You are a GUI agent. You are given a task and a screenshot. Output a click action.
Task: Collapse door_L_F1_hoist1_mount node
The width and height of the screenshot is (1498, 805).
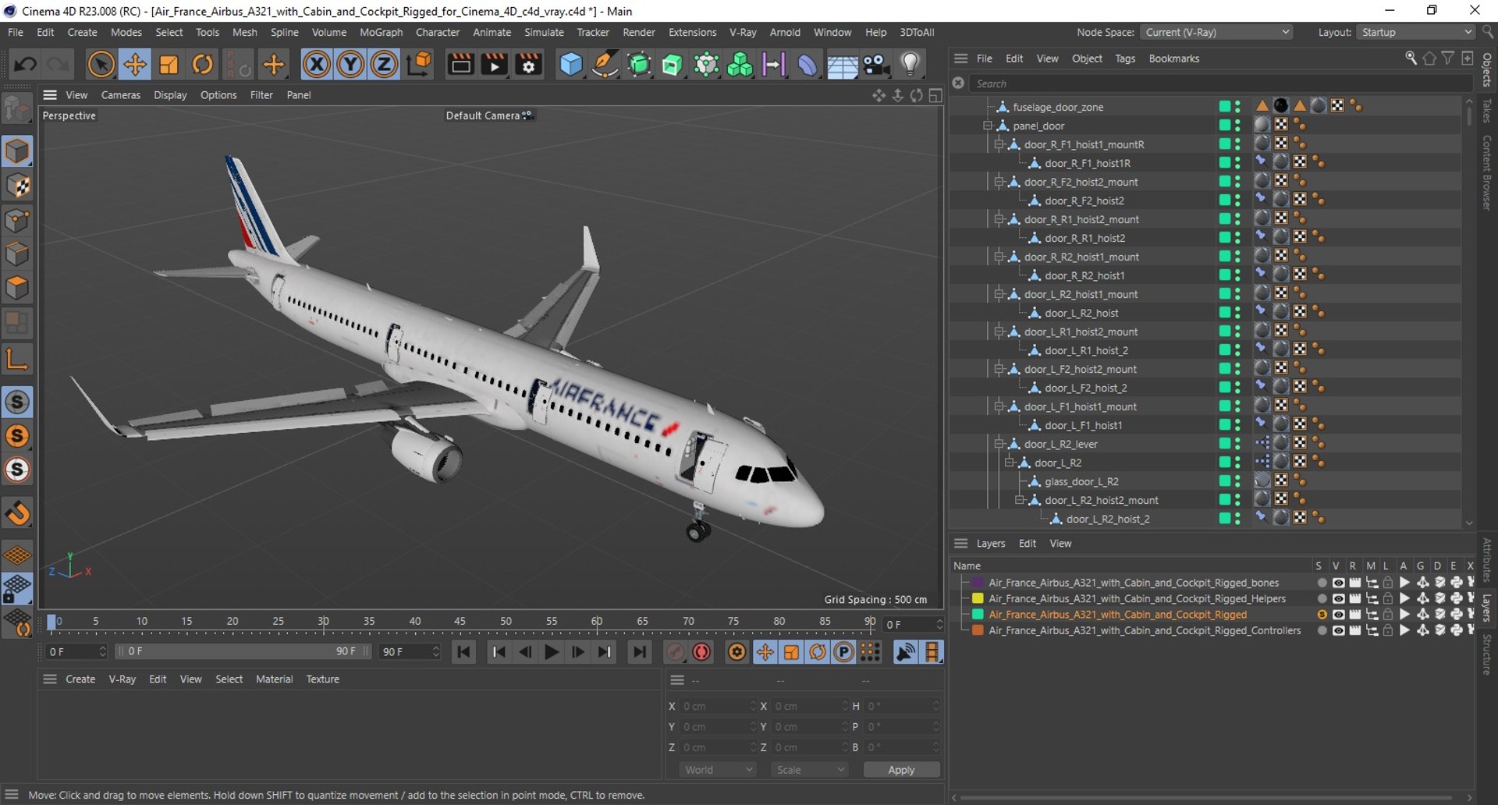[999, 406]
